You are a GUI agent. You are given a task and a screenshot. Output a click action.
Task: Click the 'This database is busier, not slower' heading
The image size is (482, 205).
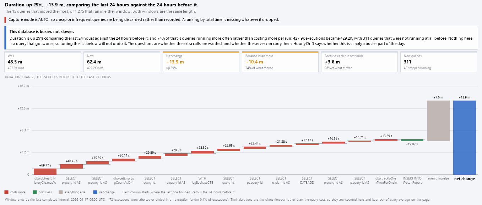point(39,32)
